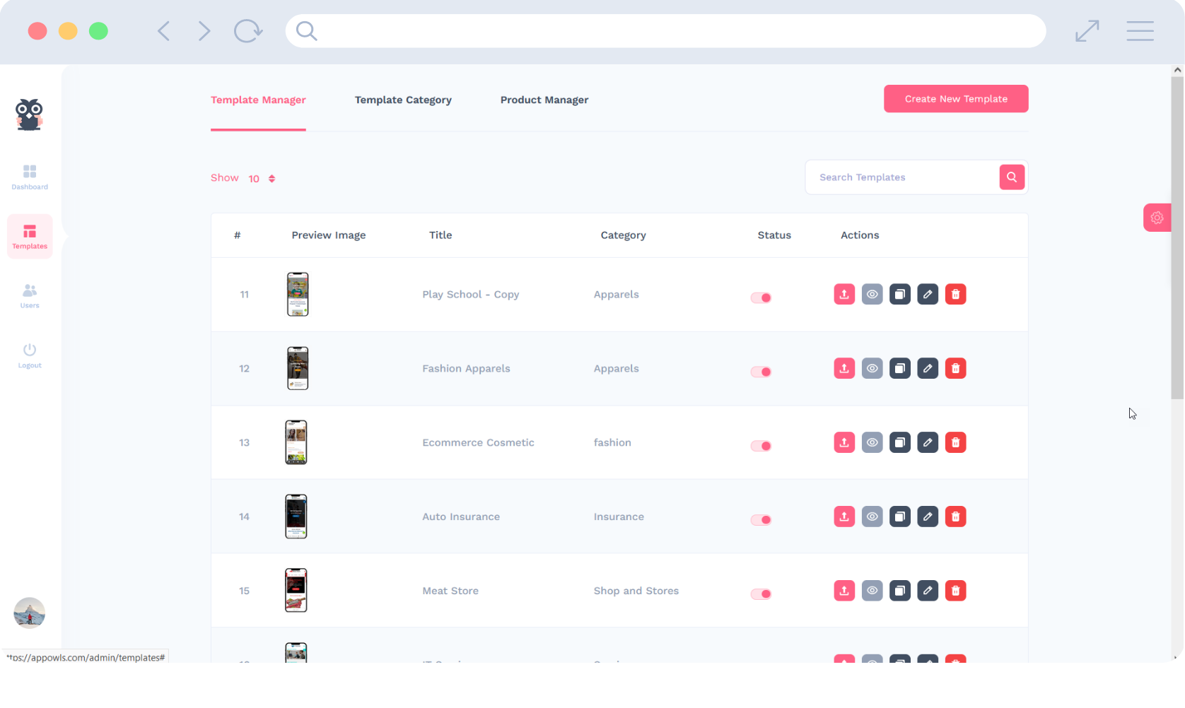This screenshot has height=708, width=1185.
Task: Delete the Auto Insurance template
Action: (x=955, y=517)
